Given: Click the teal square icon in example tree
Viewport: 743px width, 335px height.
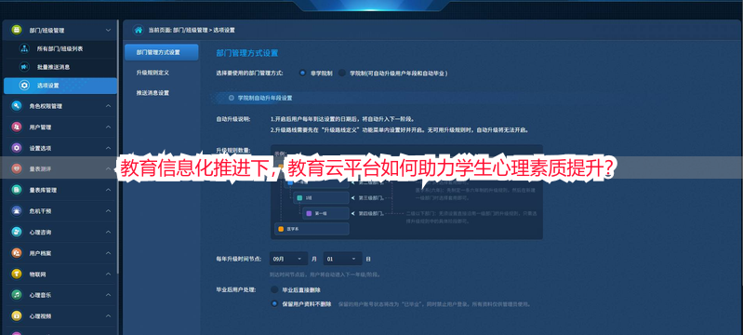Looking at the screenshot, I should [299, 197].
